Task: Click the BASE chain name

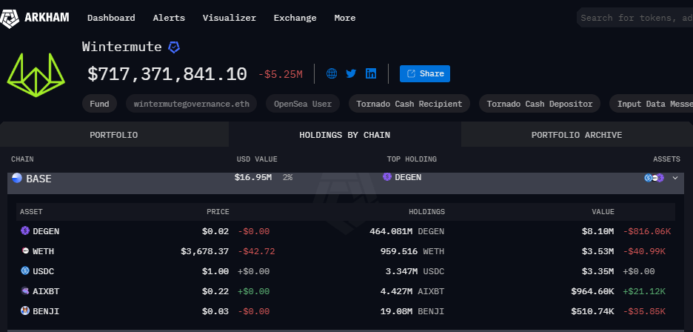Action: point(39,179)
